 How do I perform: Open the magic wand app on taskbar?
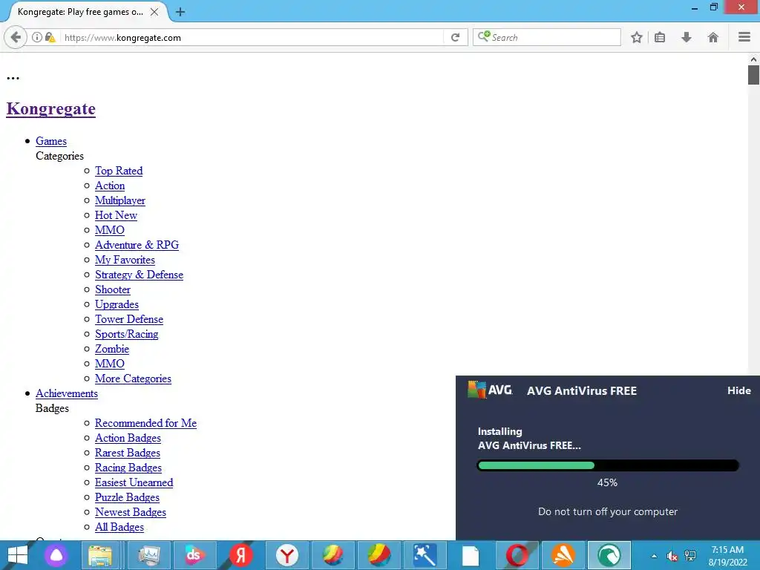pyautogui.click(x=425, y=555)
